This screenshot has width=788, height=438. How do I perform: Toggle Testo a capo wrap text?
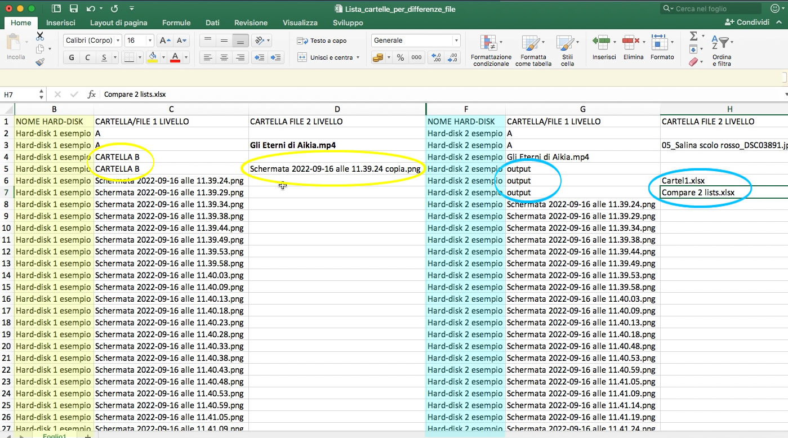coord(322,41)
